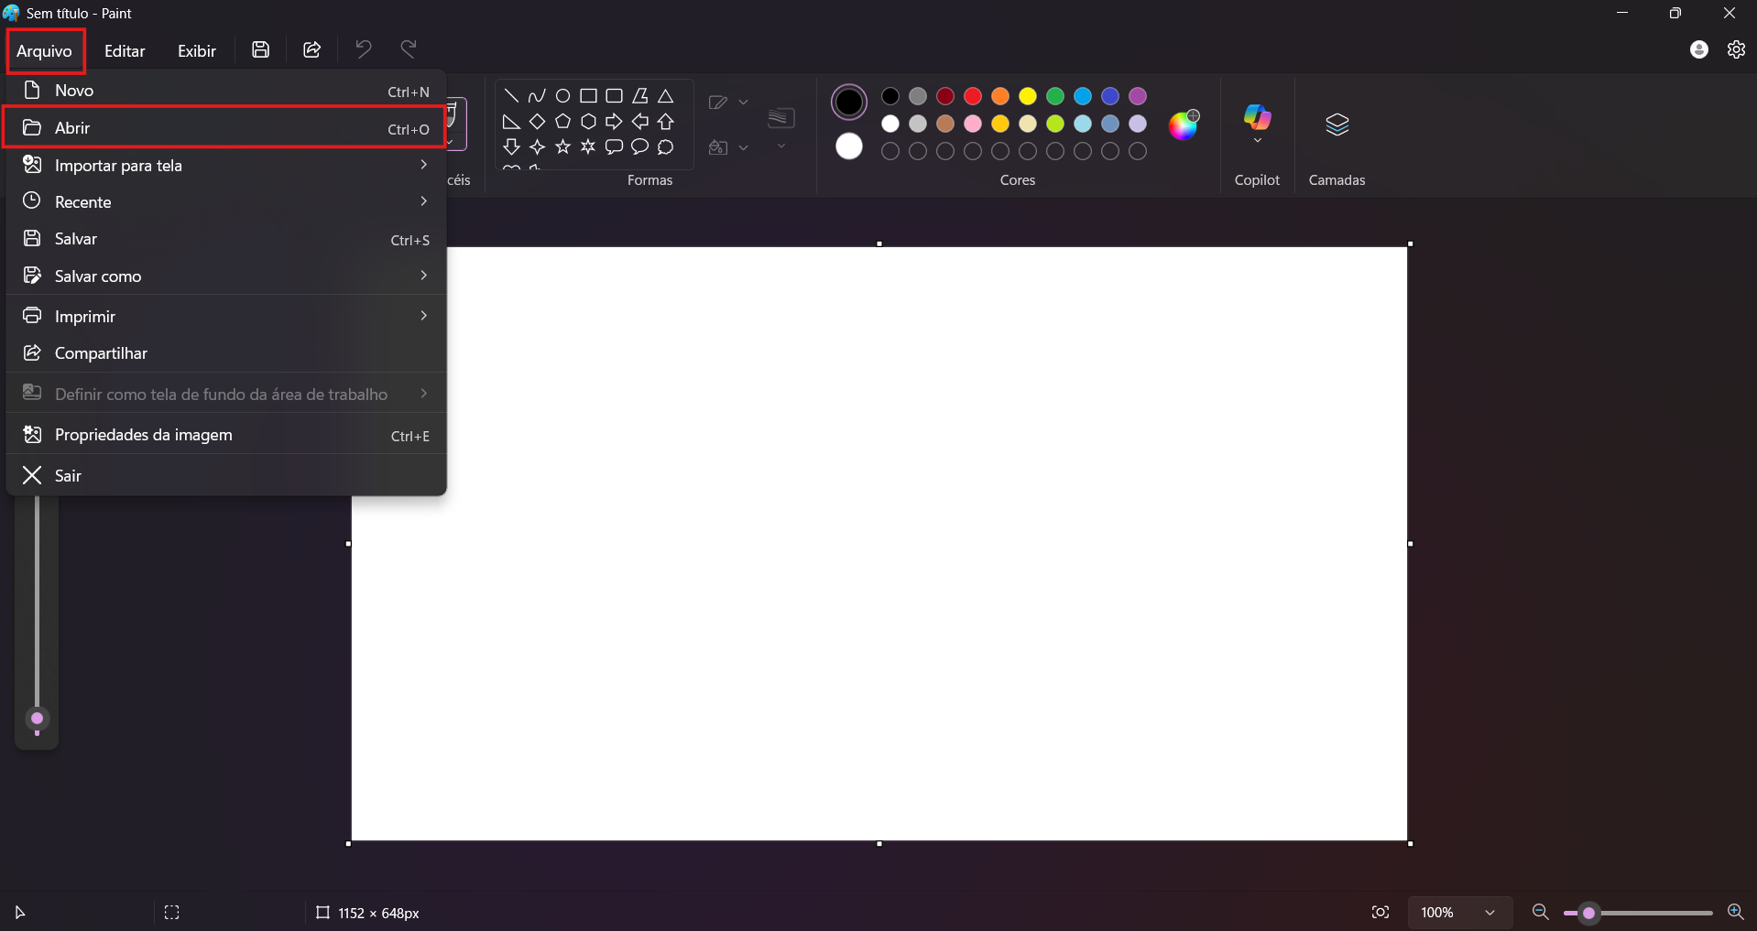Pick the pink color swatch

pyautogui.click(x=973, y=124)
